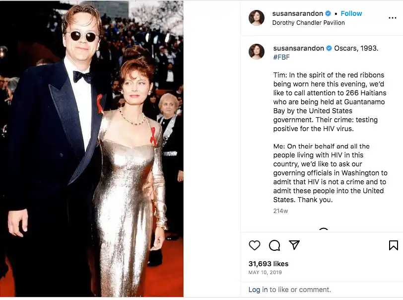View the 31,693 likes list
This screenshot has width=403, height=300.
click(268, 264)
